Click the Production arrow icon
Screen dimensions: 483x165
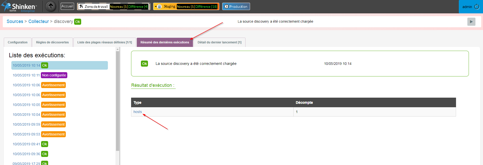pos(226,7)
